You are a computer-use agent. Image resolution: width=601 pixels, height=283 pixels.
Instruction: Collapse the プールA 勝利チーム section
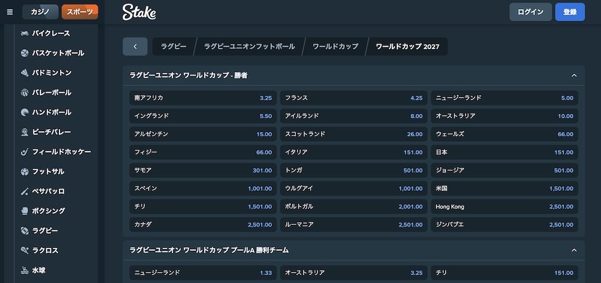[x=574, y=250]
